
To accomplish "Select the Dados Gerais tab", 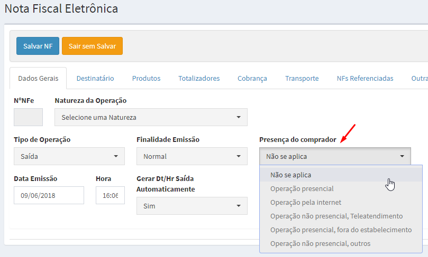I will click(x=38, y=79).
